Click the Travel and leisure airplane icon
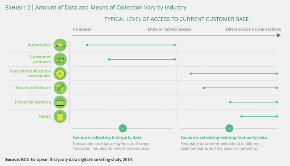 click(60, 88)
